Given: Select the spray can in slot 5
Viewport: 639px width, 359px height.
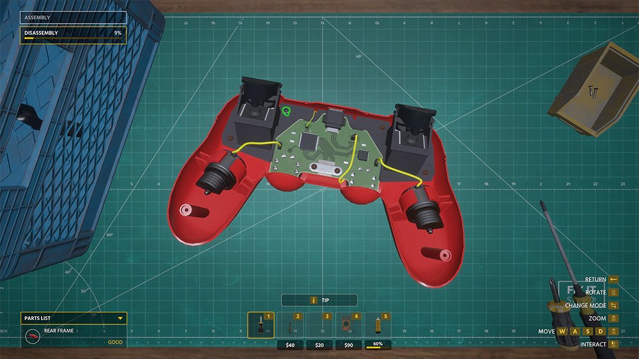Looking at the screenshot, I should pos(378,325).
